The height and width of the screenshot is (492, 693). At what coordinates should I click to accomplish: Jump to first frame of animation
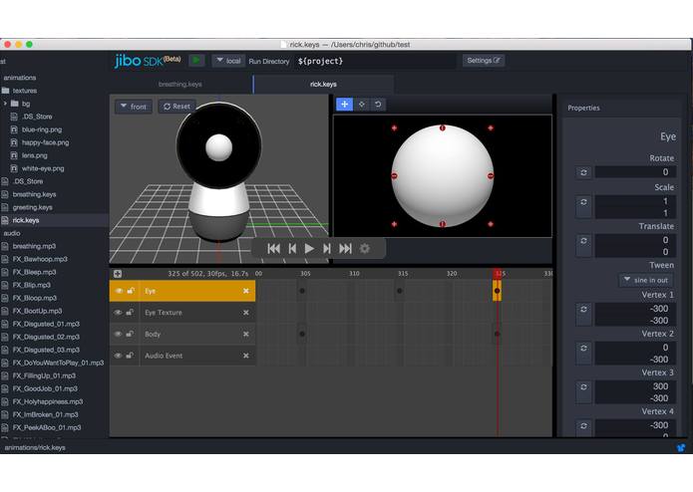pyautogui.click(x=273, y=248)
